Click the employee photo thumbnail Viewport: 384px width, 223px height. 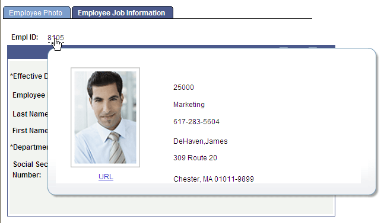[x=105, y=117]
